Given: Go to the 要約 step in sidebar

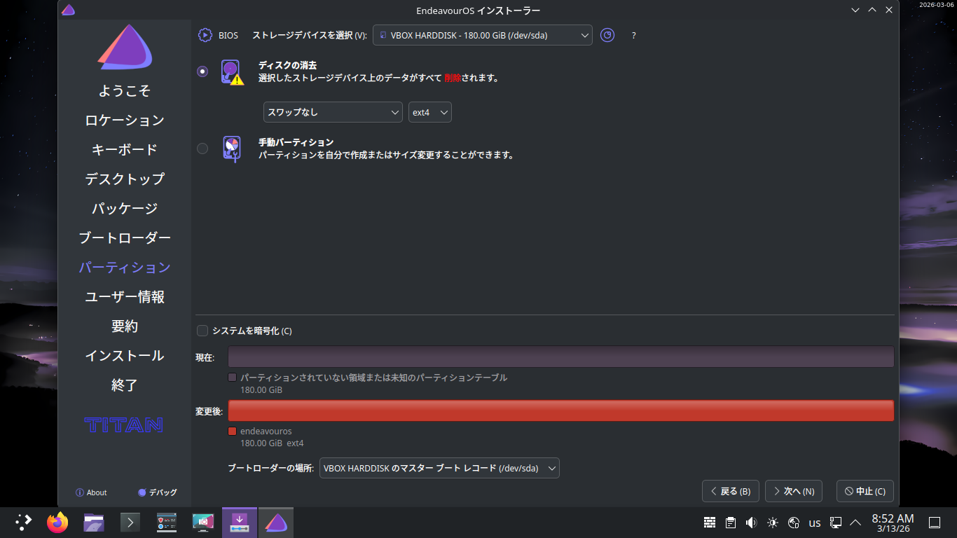Looking at the screenshot, I should pos(125,326).
